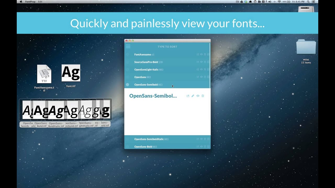Open the Apple menu

pyautogui.click(x=21, y=2)
